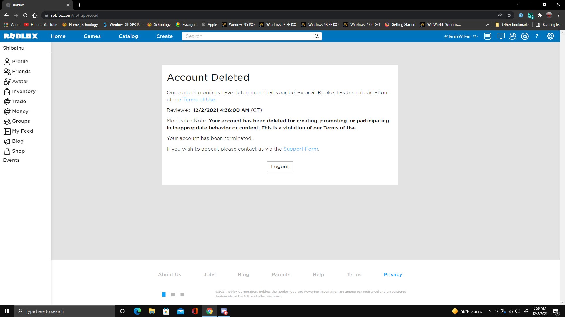Screen dimensions: 565x317
Task: Open the Support Form link
Action: (x=300, y=149)
